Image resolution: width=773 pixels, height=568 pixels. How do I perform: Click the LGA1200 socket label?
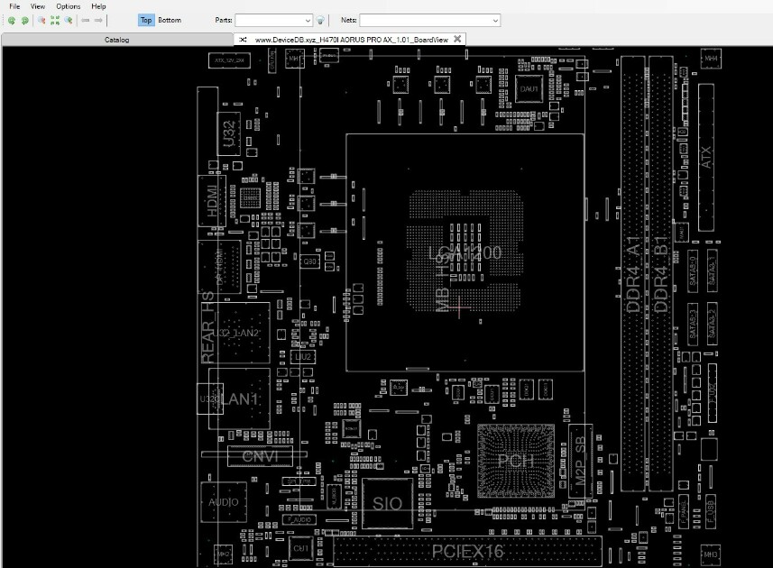465,253
